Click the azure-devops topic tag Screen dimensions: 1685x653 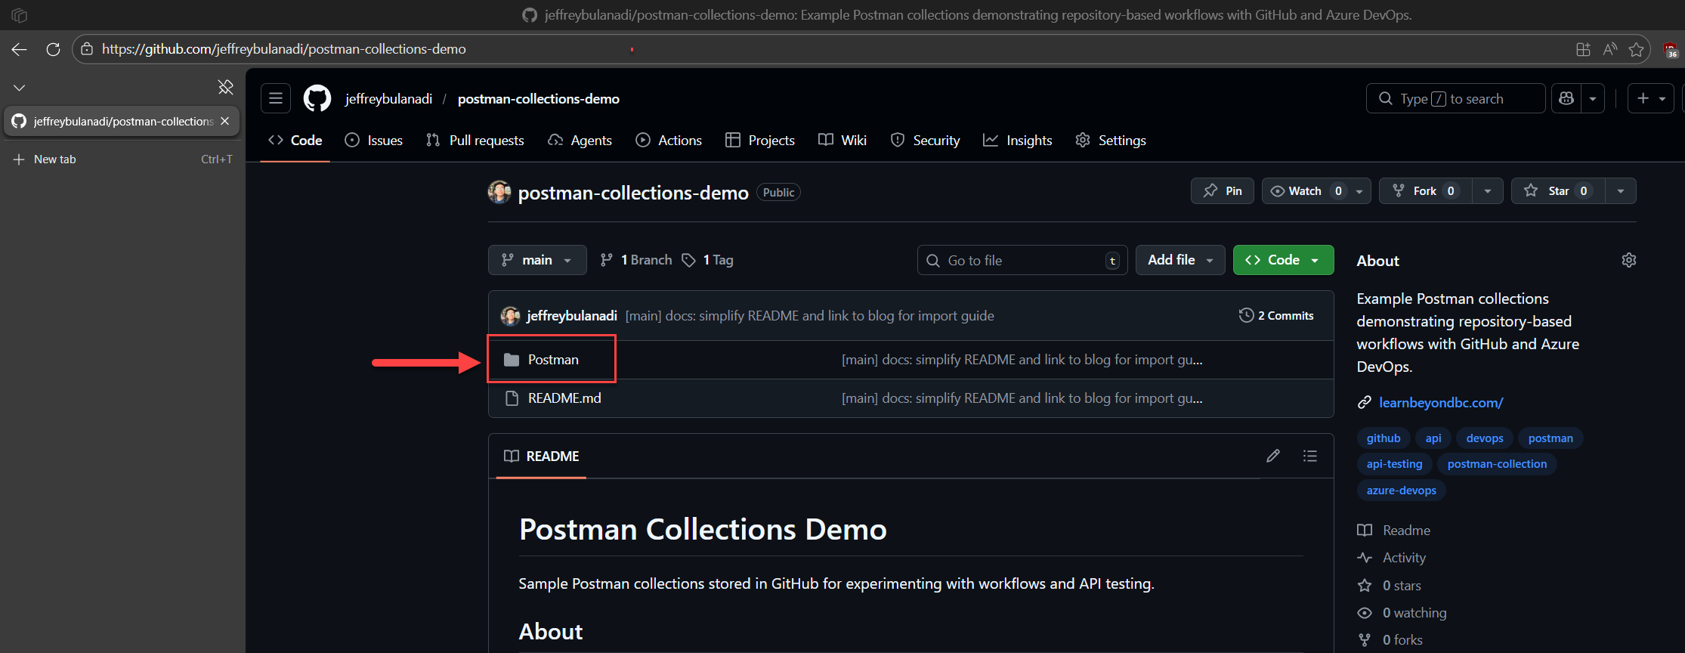point(1401,491)
